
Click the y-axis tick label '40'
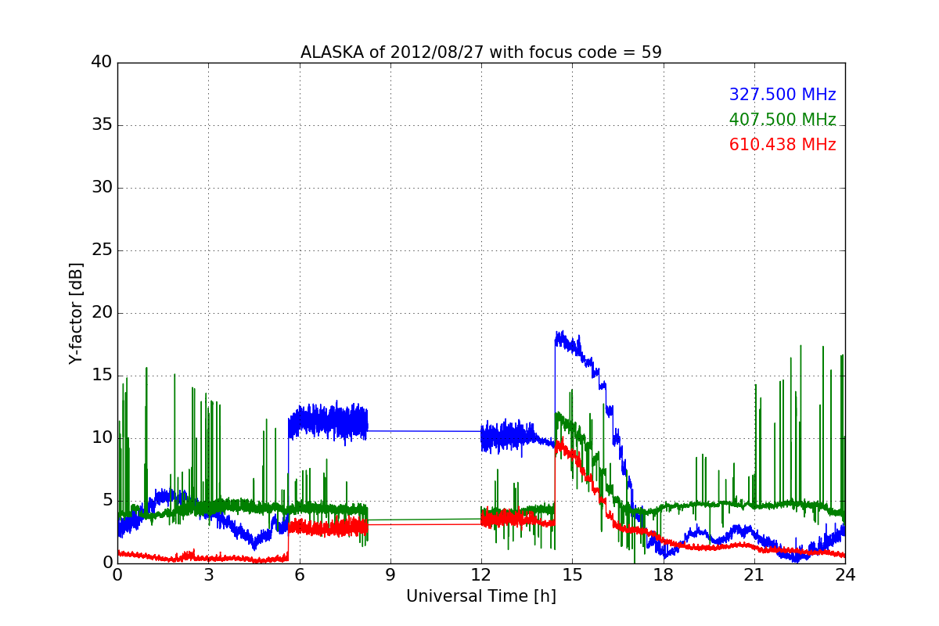[x=102, y=63]
